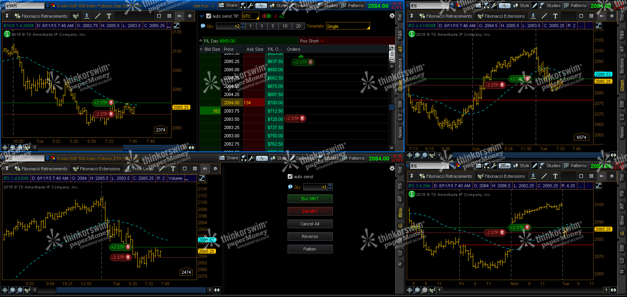
Task: Collapse the Active Trader order options triangle
Action: point(202,17)
